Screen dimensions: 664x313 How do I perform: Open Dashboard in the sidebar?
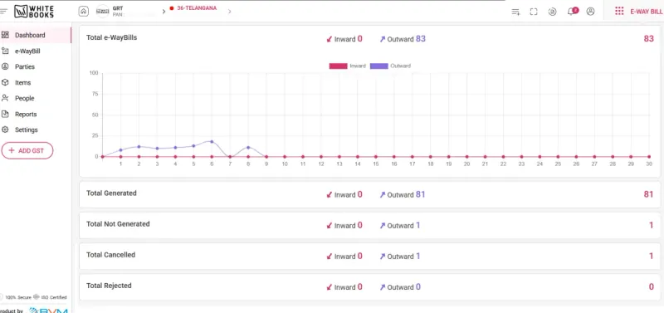tap(36, 35)
